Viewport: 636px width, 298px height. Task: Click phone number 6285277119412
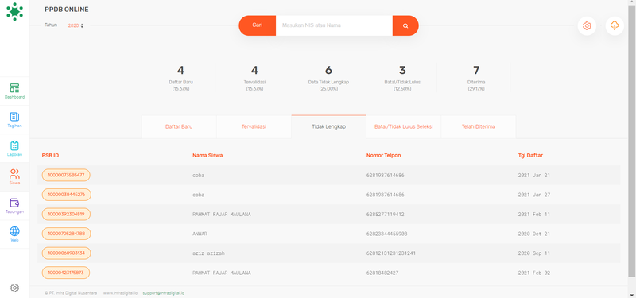click(x=386, y=215)
